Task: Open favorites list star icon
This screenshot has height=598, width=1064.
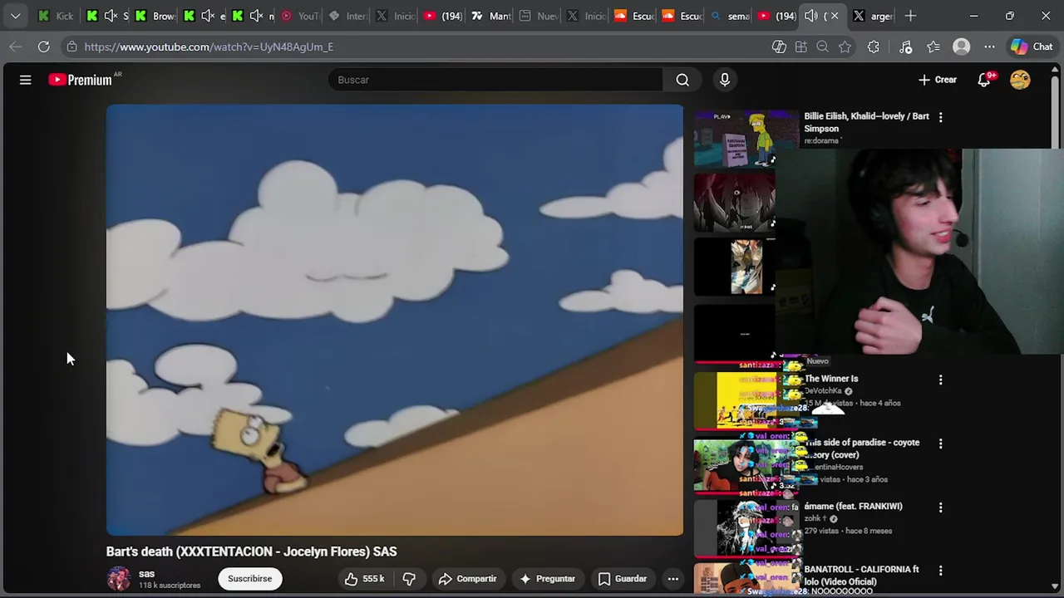Action: click(933, 47)
